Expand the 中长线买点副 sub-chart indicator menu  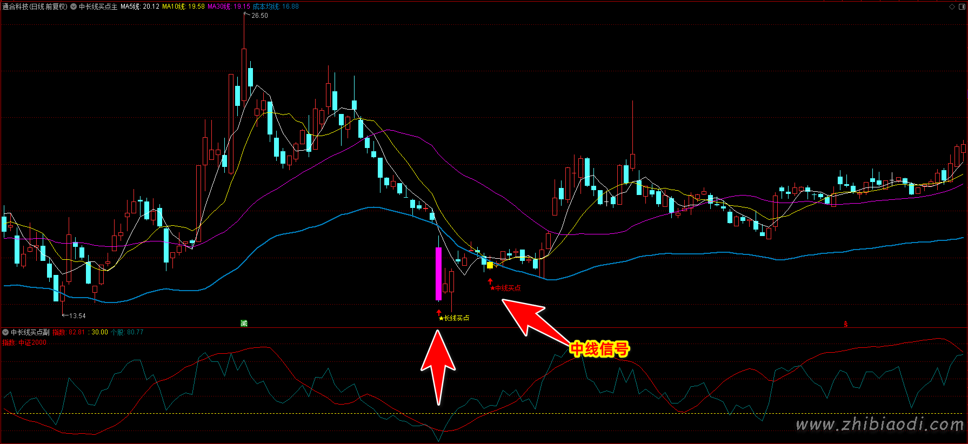point(5,332)
